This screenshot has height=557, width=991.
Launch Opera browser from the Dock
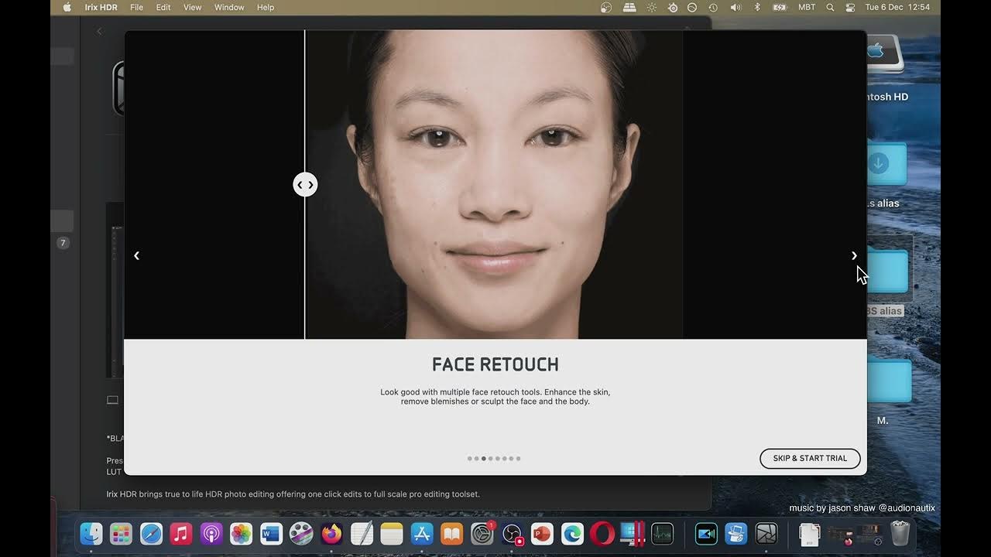point(602,534)
